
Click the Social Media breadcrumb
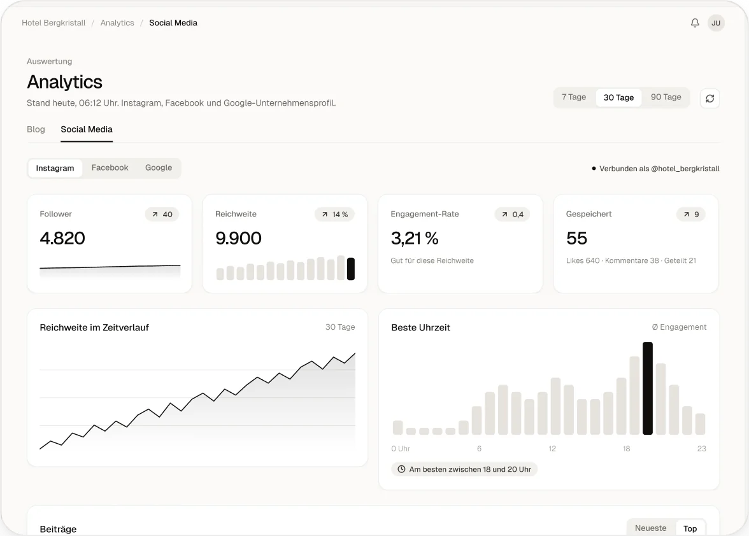point(173,23)
